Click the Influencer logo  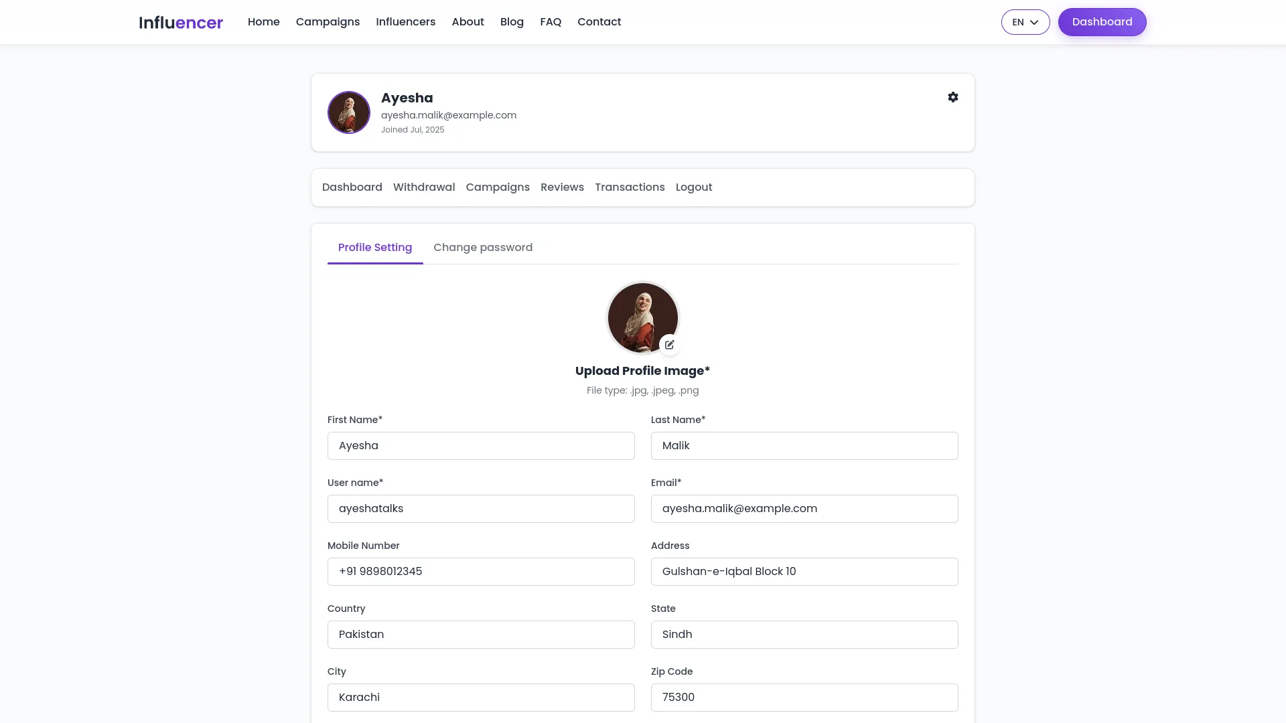pyautogui.click(x=181, y=22)
